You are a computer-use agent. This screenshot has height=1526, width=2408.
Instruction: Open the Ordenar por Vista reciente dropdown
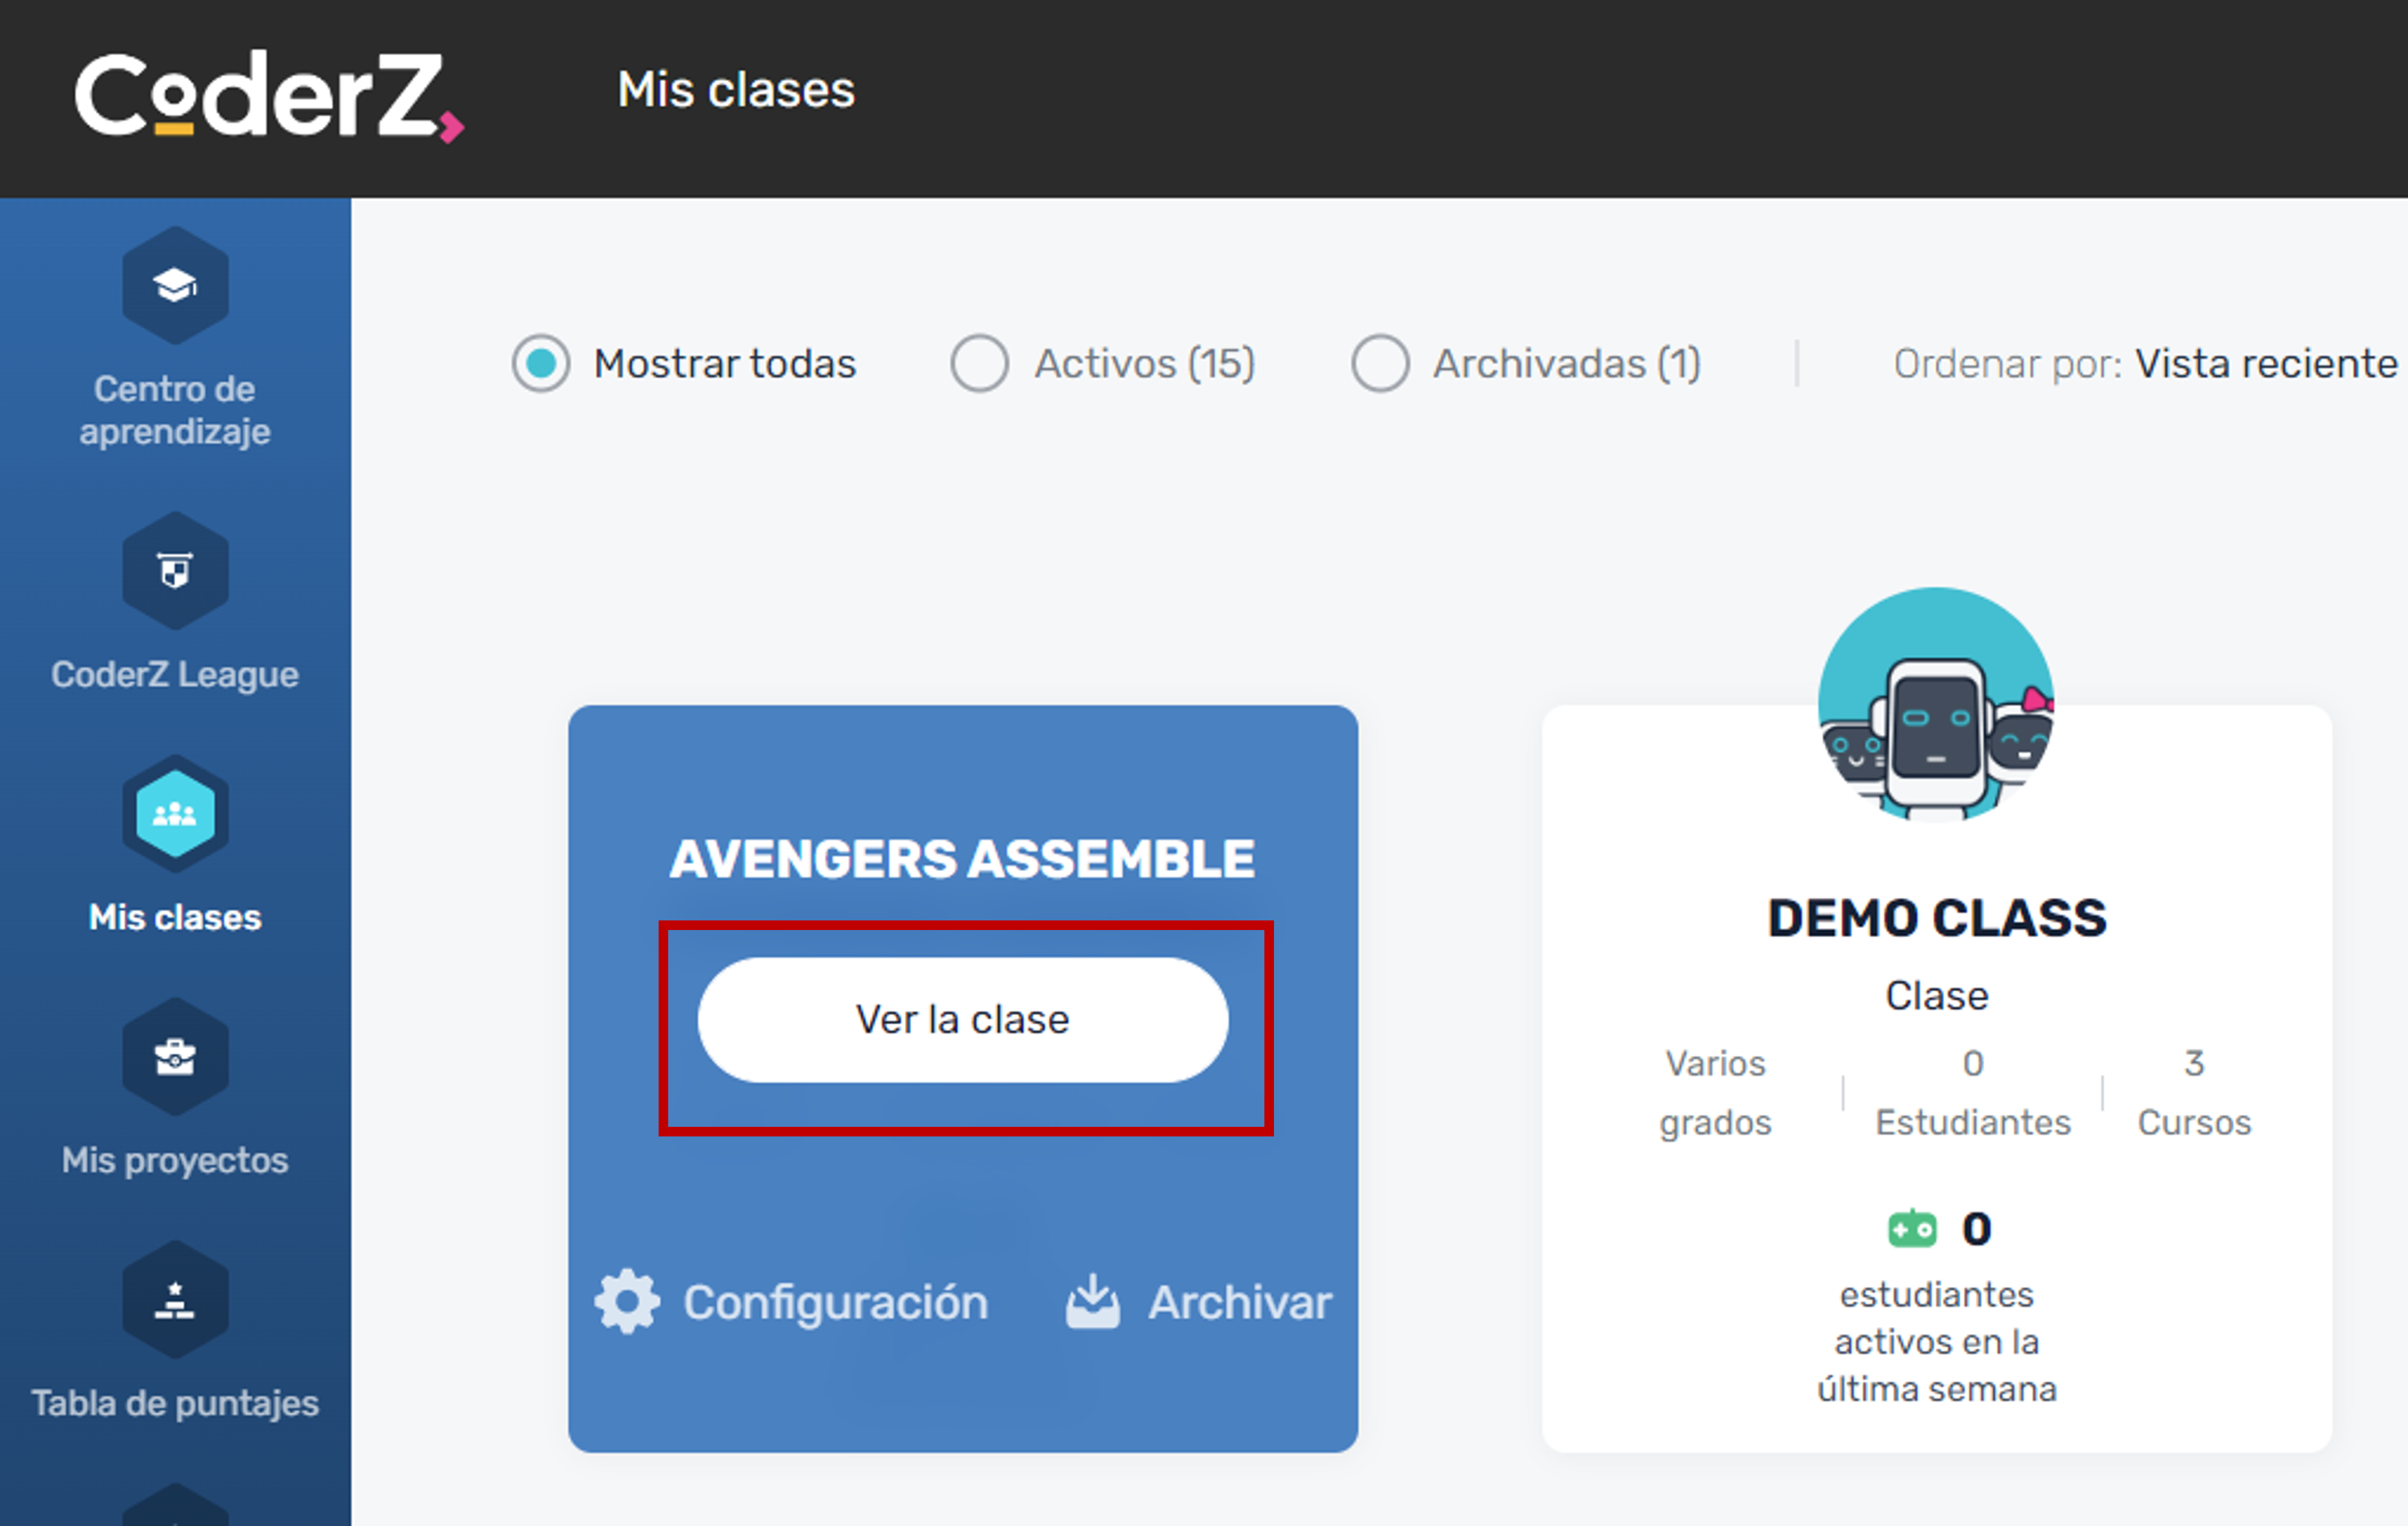pos(2146,364)
